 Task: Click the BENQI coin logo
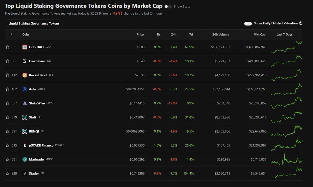pyautogui.click(x=25, y=132)
